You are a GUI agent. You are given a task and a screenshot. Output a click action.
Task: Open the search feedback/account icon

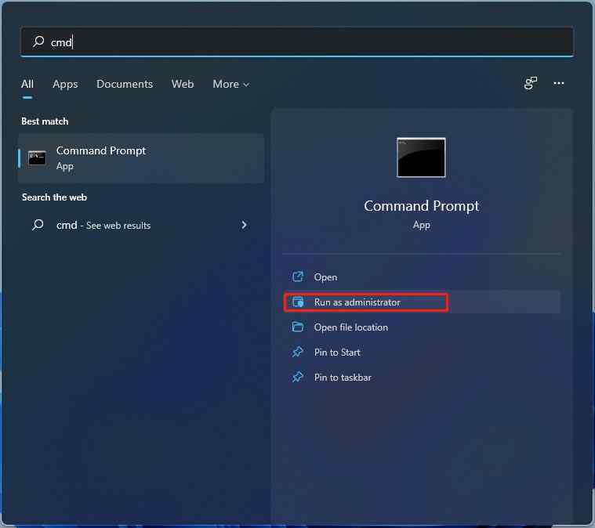[x=531, y=83]
